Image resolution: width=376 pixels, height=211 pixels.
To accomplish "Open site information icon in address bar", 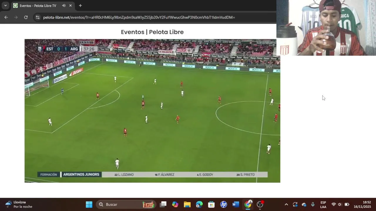I will click(38, 17).
